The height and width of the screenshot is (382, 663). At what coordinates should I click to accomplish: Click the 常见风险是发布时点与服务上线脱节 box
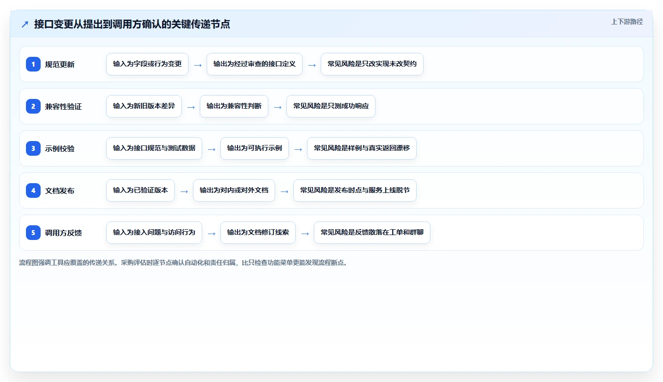tap(355, 191)
